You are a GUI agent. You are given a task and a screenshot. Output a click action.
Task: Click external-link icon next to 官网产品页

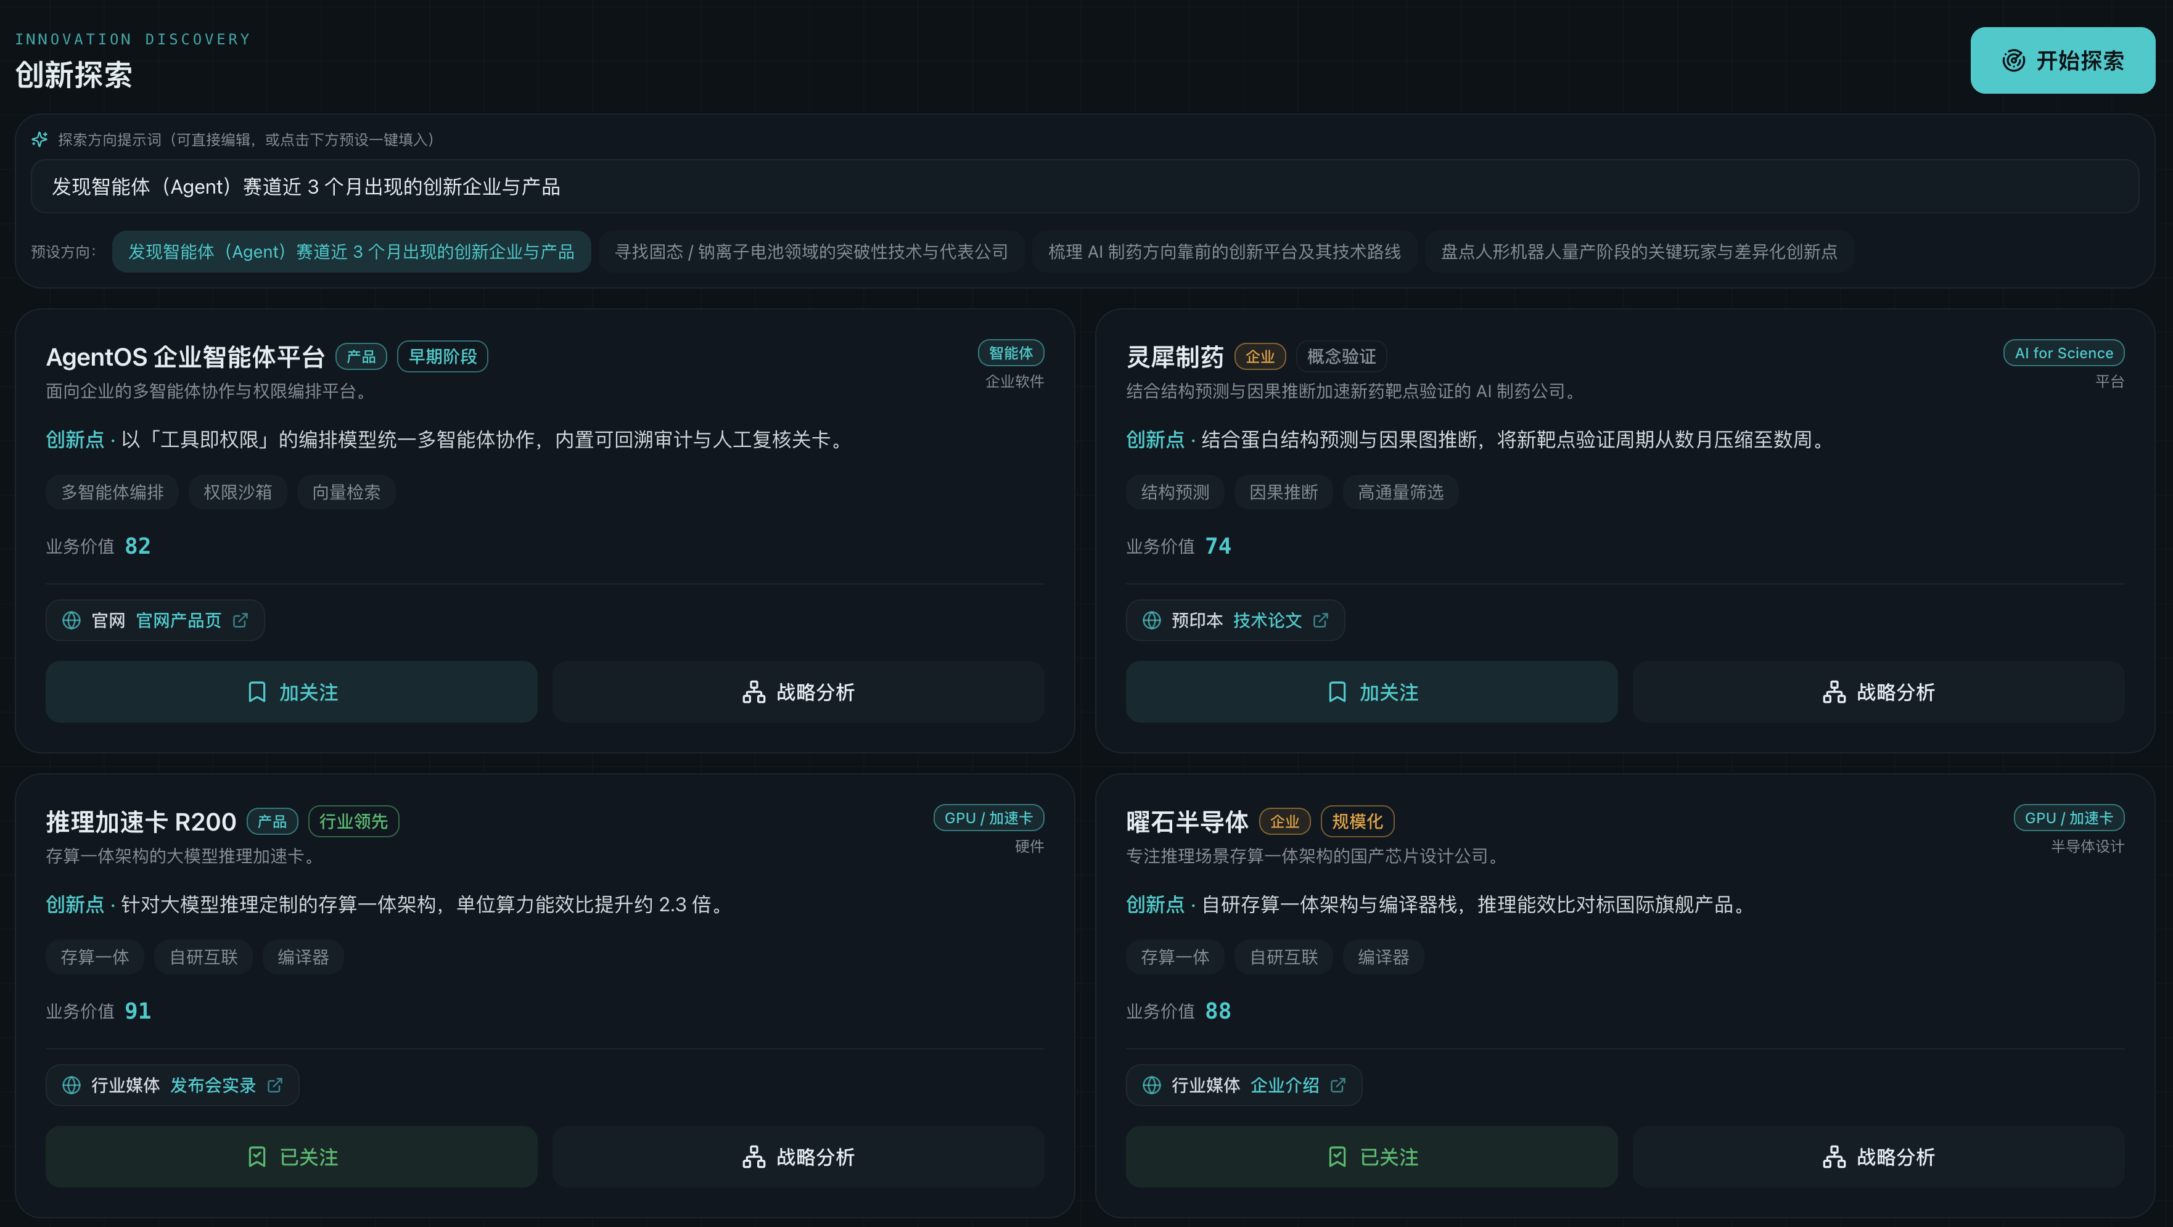(240, 621)
